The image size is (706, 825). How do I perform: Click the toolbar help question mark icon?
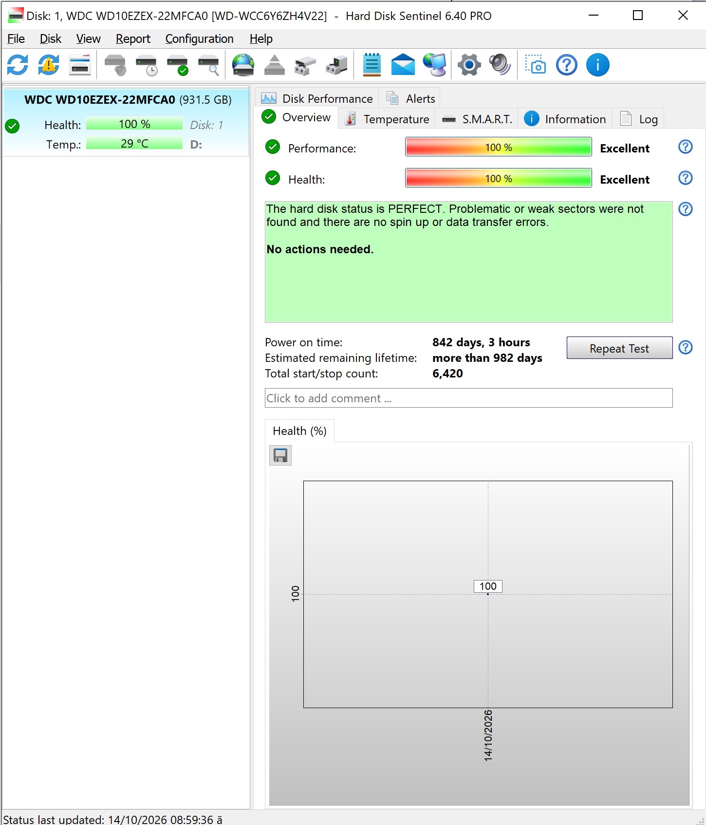(567, 65)
